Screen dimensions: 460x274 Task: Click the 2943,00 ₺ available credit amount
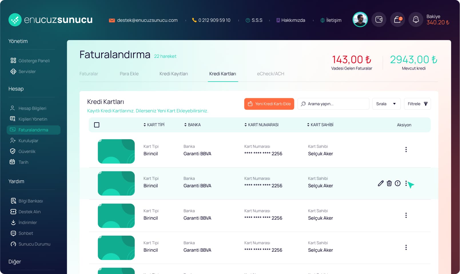click(x=414, y=60)
